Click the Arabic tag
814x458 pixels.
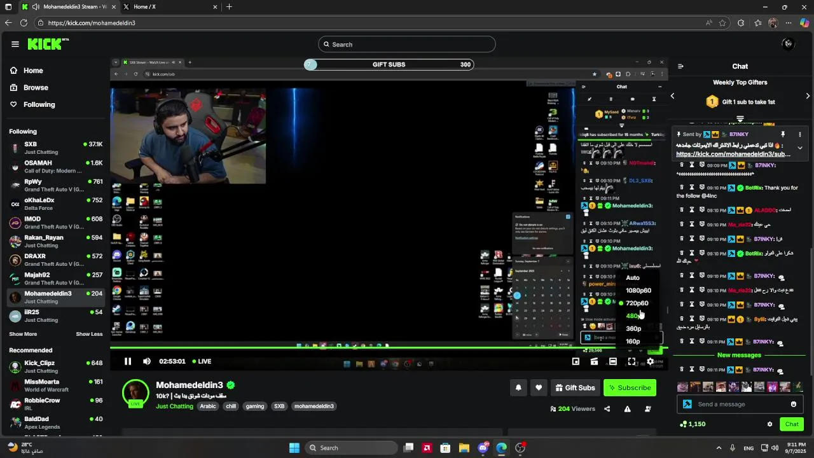(208, 406)
